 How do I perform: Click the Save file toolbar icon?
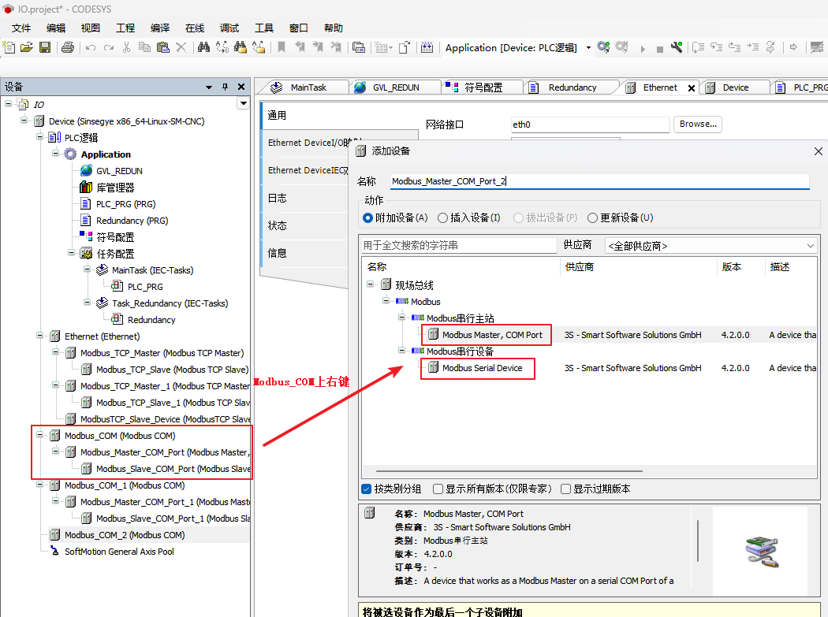[45, 47]
